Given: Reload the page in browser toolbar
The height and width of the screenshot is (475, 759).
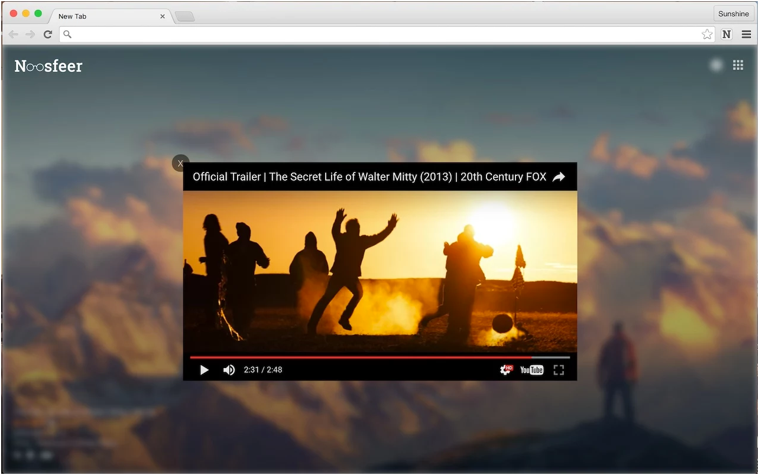Looking at the screenshot, I should tap(48, 34).
